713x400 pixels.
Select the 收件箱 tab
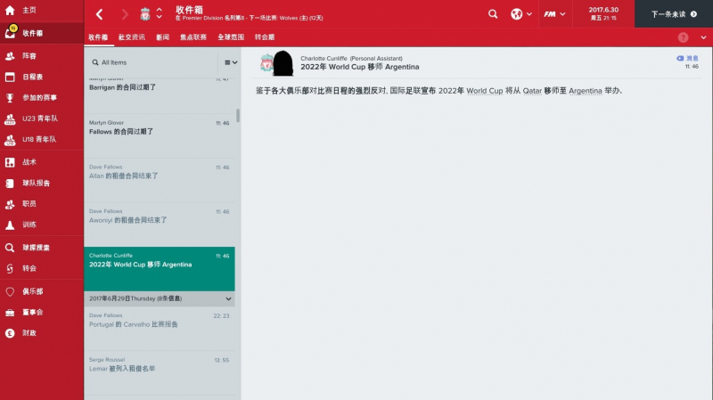(98, 37)
